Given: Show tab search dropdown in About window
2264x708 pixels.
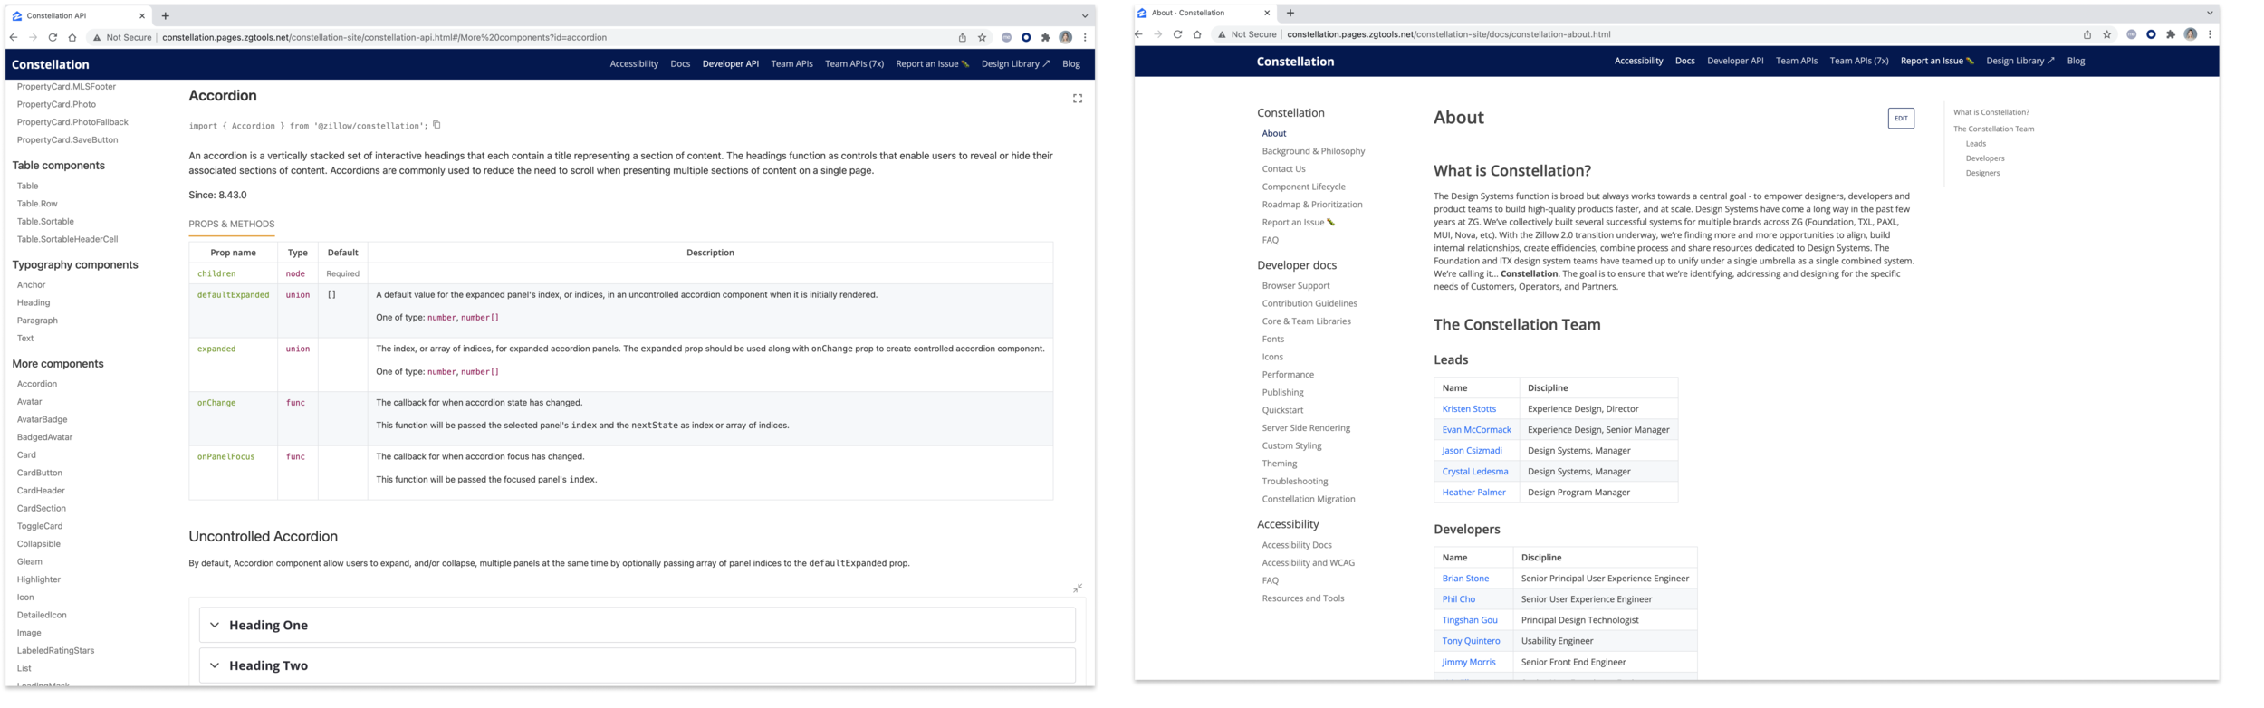Looking at the screenshot, I should [2210, 13].
